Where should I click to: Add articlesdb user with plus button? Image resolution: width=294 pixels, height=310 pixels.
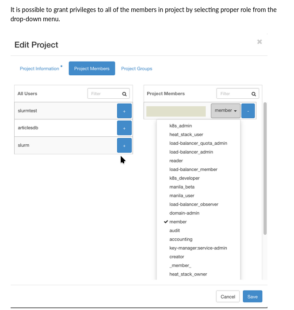[x=124, y=128]
